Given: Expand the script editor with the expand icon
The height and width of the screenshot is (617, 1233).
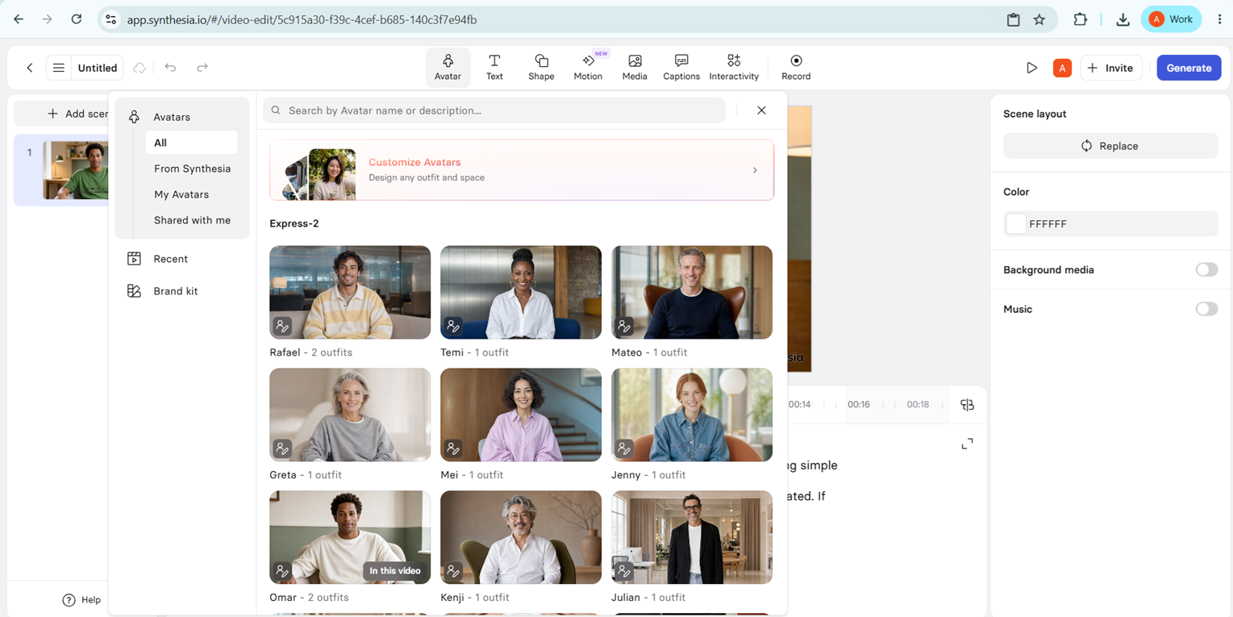Looking at the screenshot, I should point(967,444).
